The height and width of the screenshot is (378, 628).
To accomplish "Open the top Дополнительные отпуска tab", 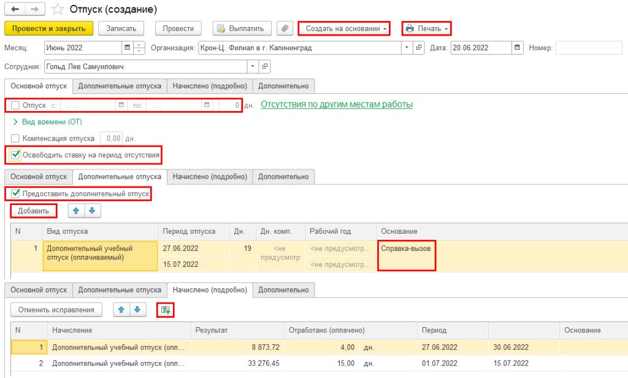I will point(120,86).
